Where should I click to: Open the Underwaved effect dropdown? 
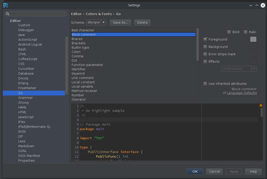point(254,68)
